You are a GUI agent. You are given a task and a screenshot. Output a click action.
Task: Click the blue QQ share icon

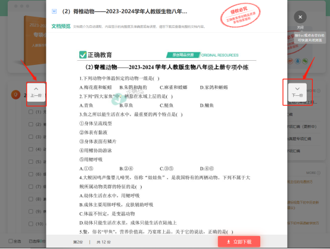pyautogui.click(x=298, y=61)
